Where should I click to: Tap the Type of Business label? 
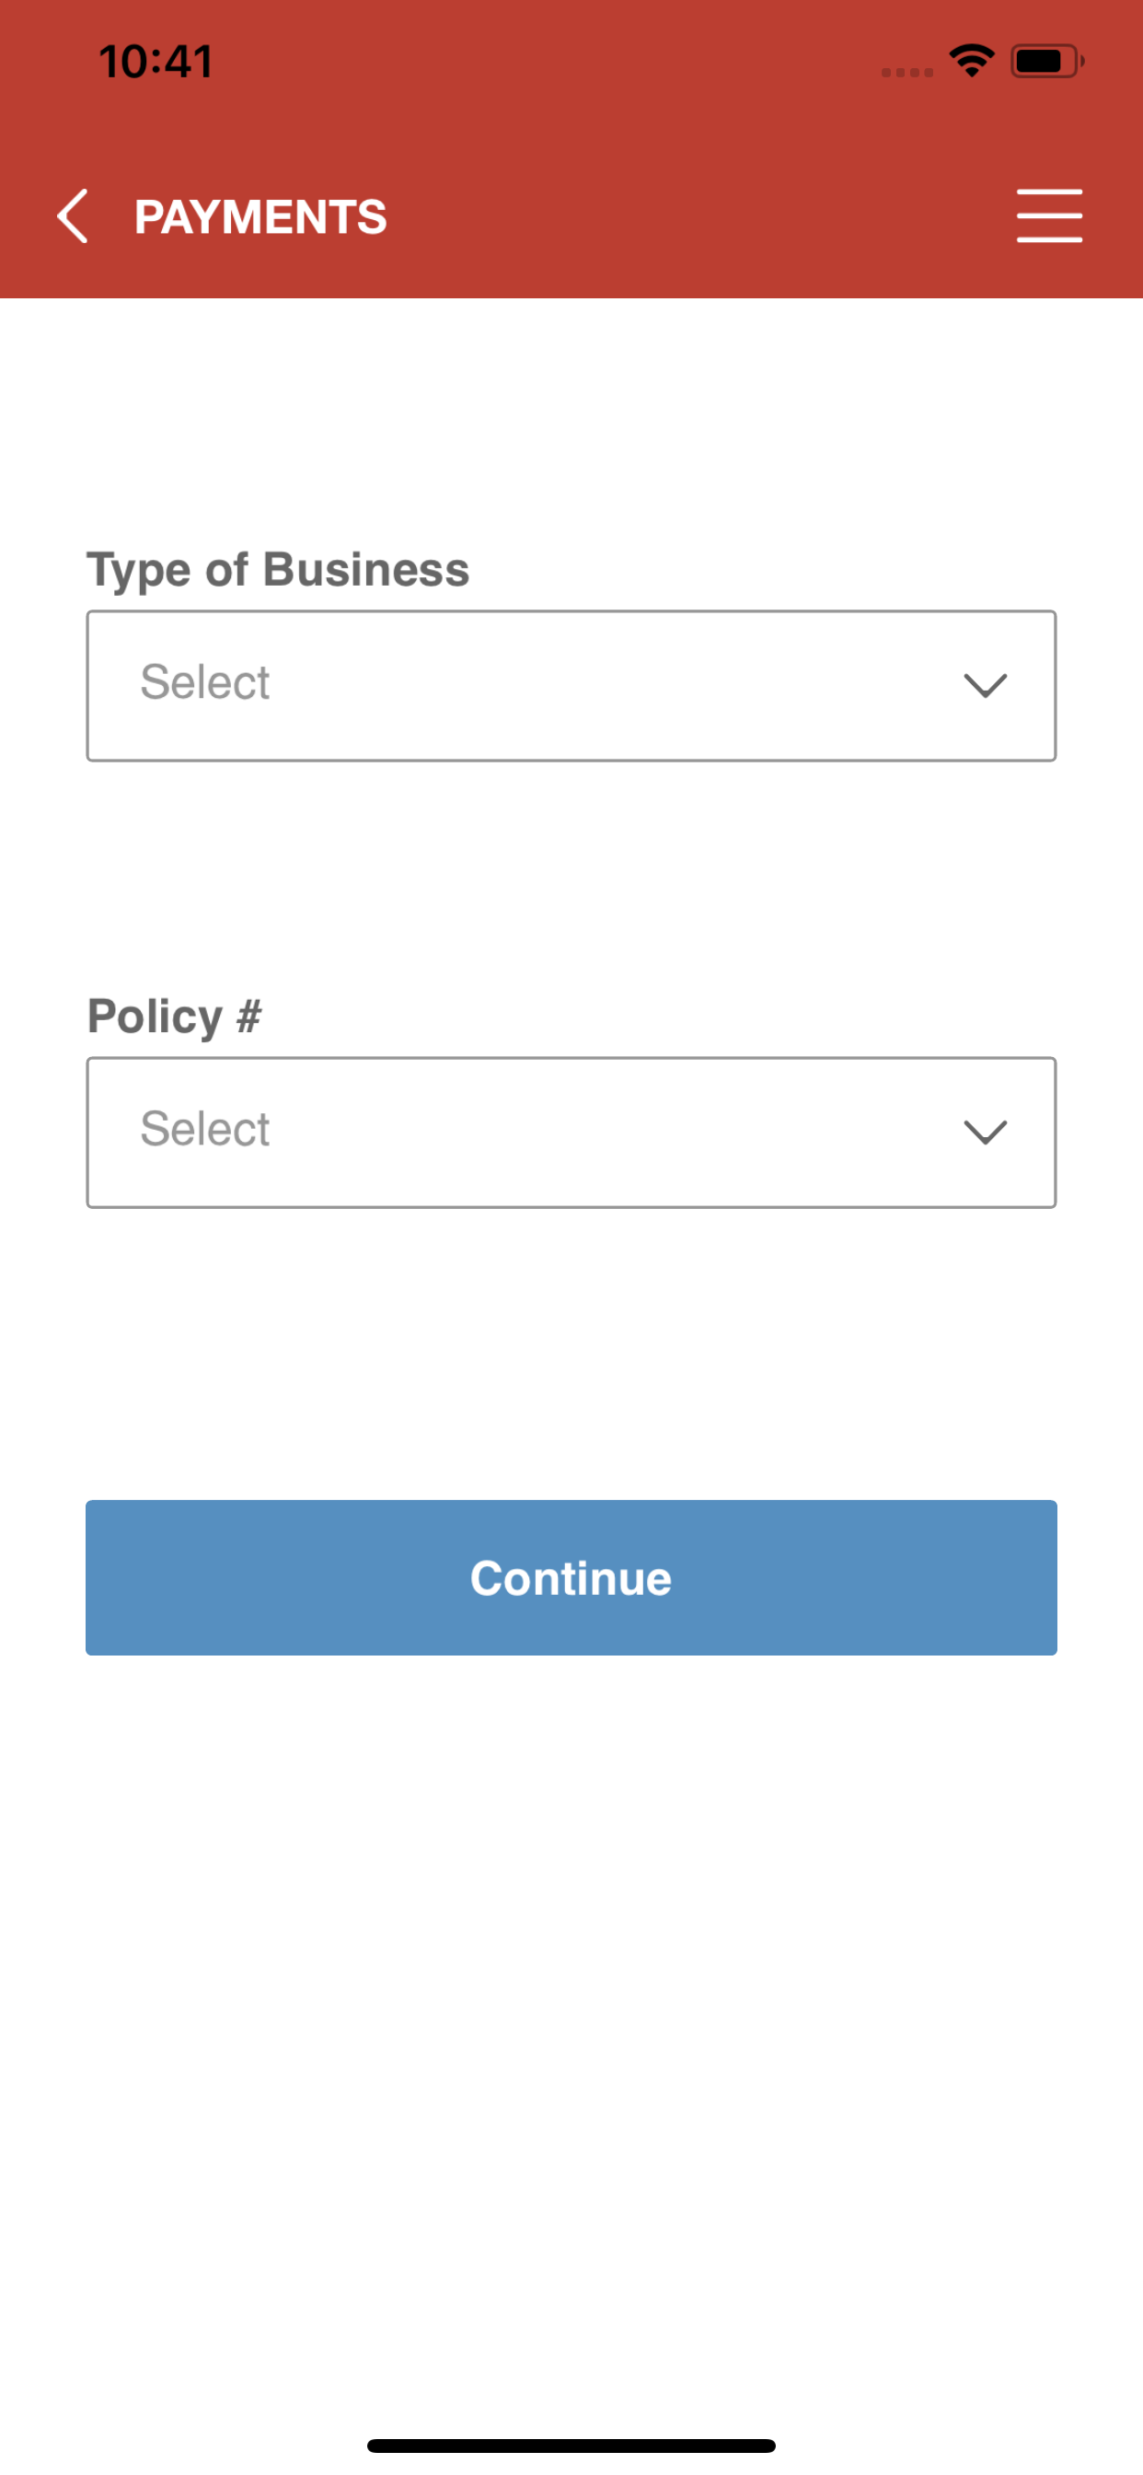(278, 569)
